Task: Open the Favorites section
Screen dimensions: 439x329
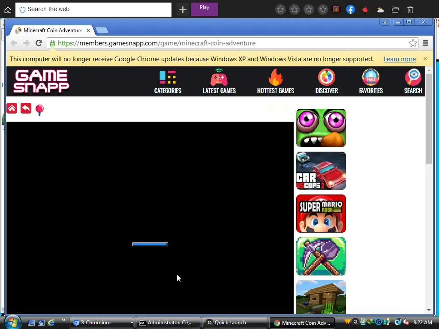Action: coord(371,81)
